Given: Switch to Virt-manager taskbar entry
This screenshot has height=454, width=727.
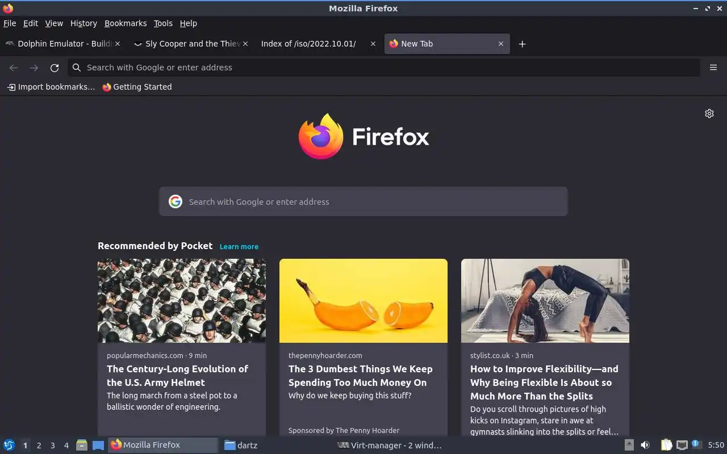Looking at the screenshot, I should tap(390, 445).
